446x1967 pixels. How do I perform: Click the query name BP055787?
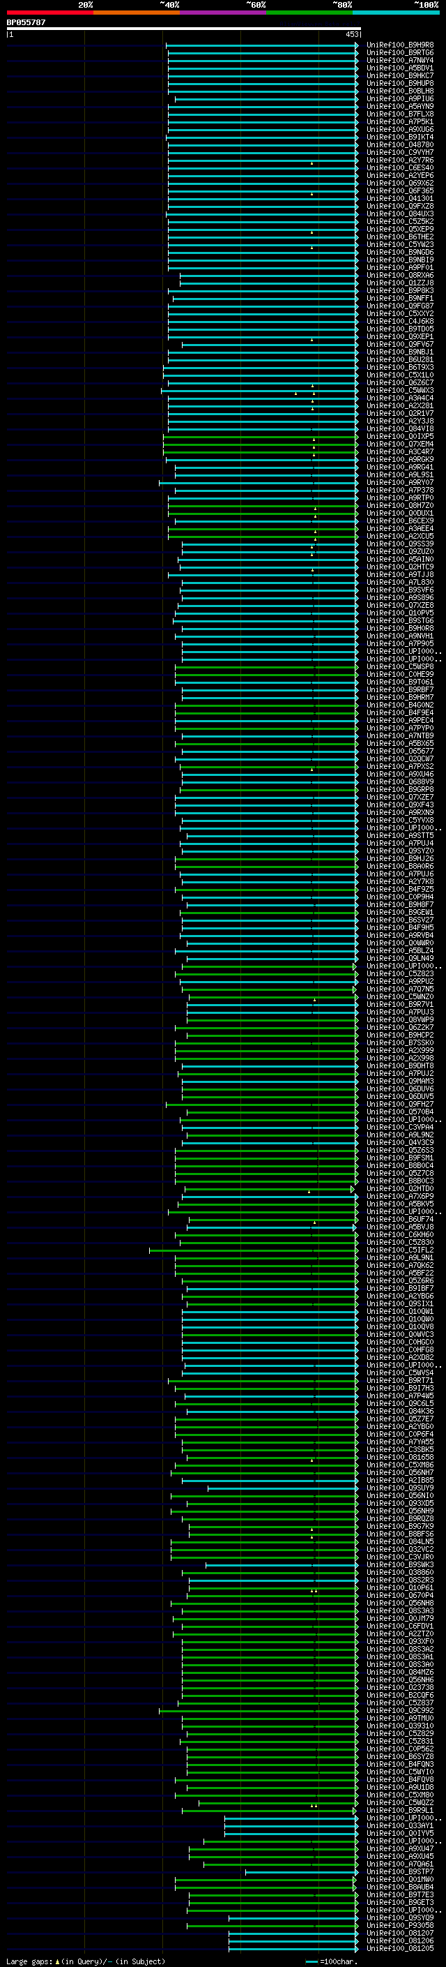coord(26,22)
